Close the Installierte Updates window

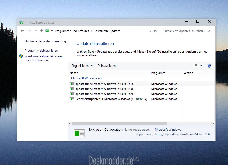coord(209,22)
